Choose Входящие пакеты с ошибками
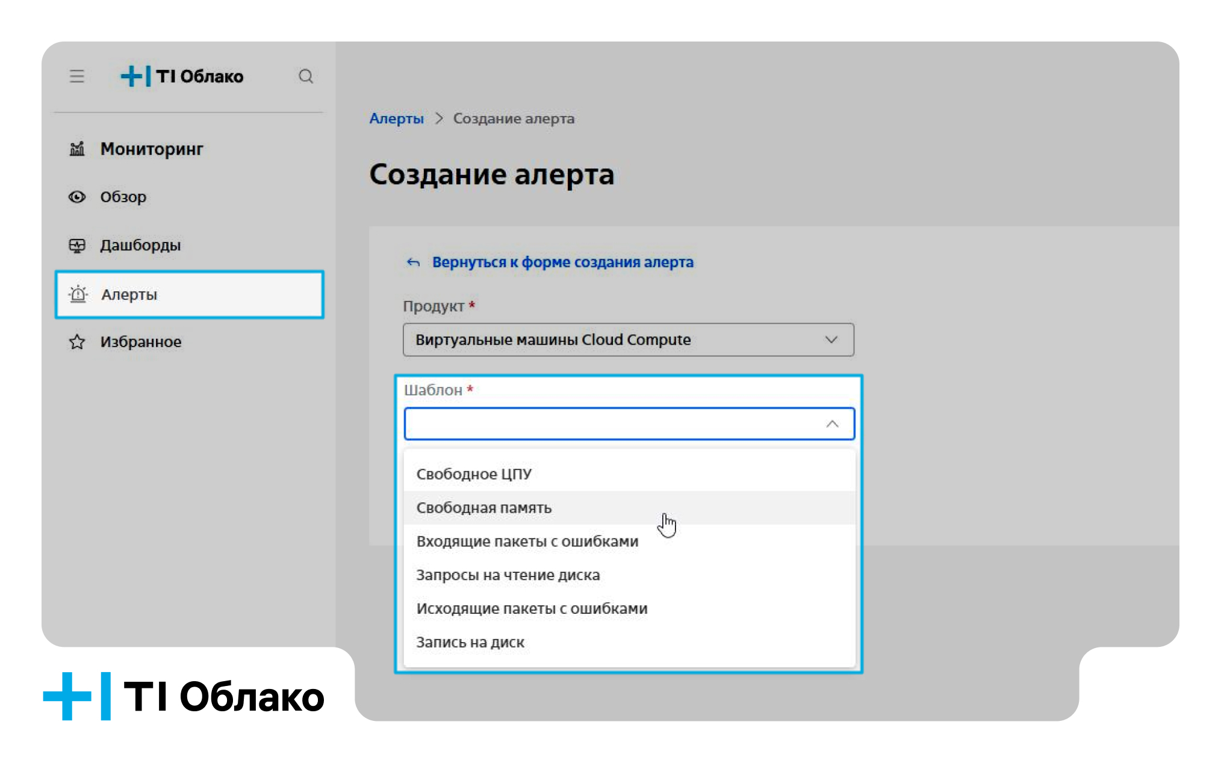Screen dimensions: 1221x763 click(629, 542)
